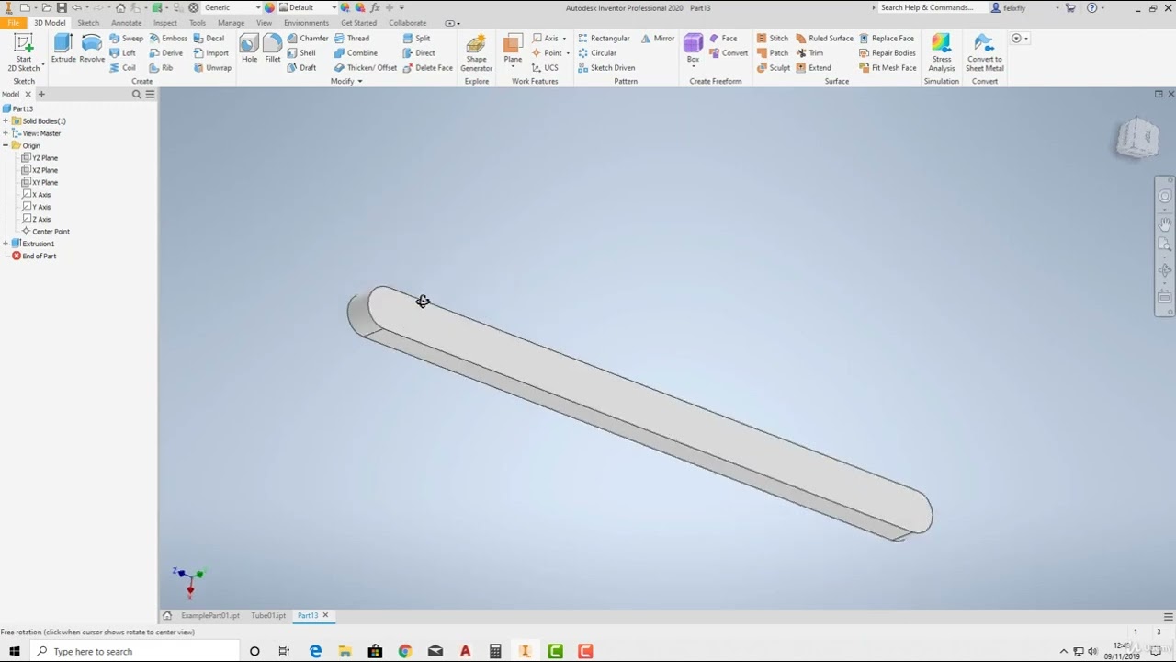The width and height of the screenshot is (1176, 662).
Task: Activate the Mirror tool
Action: click(x=658, y=39)
